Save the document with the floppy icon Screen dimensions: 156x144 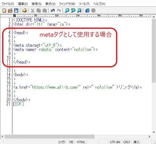pos(16,10)
